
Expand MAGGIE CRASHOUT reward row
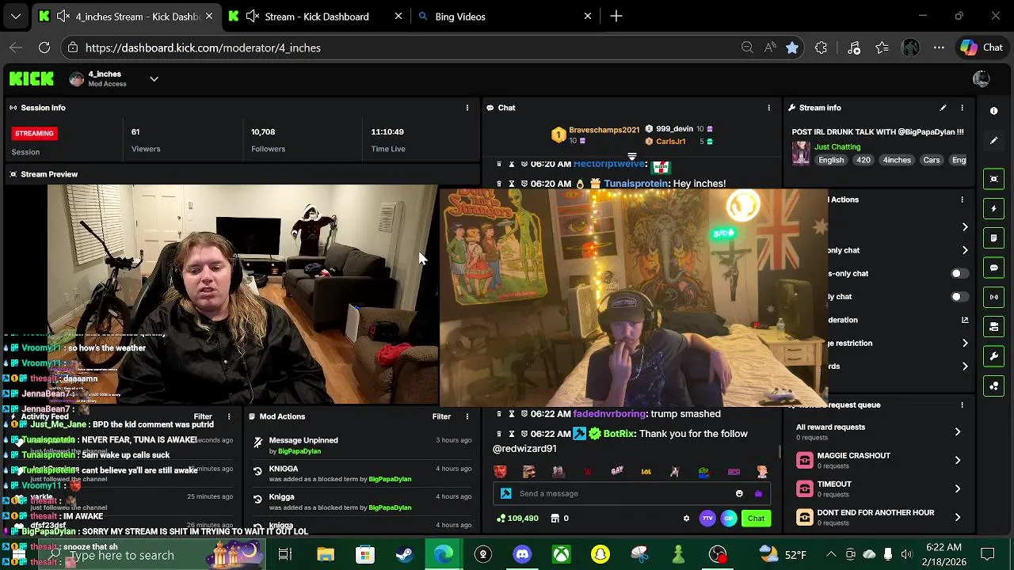(958, 460)
